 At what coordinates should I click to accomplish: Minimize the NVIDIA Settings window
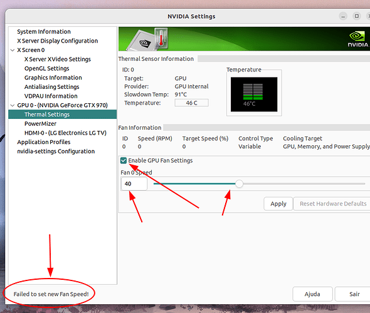click(343, 16)
